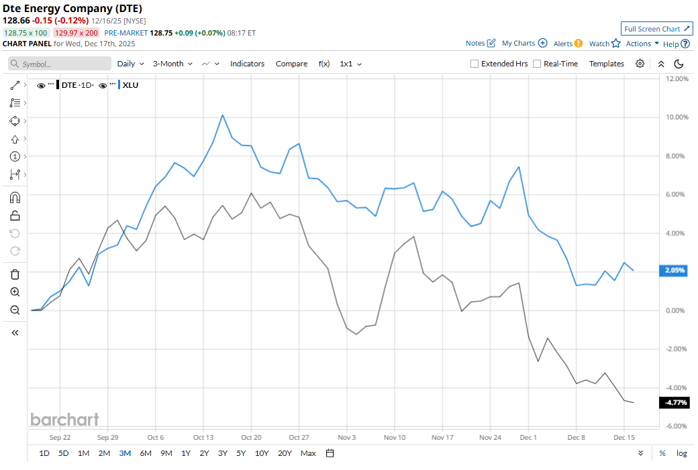Open the Actions dropdown menu
Viewport: 698px width, 470px height.
click(x=642, y=43)
